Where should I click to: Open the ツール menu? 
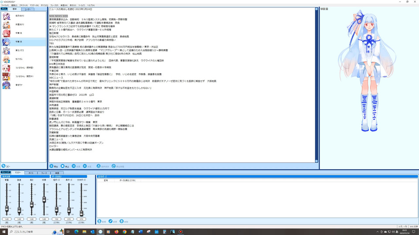82,5
